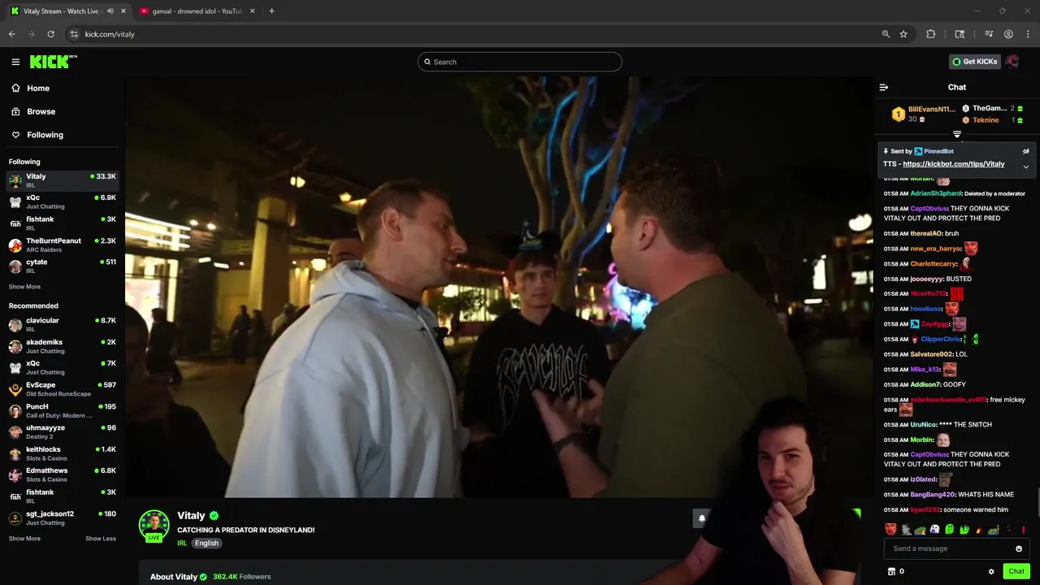Reload the kick.com page

[50, 34]
